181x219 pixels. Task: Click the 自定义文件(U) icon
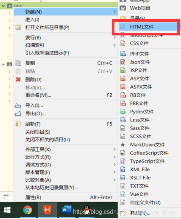pyautogui.click(x=123, y=202)
